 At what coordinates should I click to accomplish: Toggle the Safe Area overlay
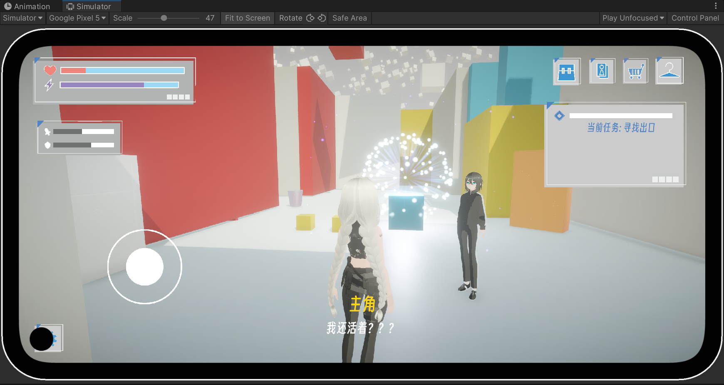(x=350, y=18)
